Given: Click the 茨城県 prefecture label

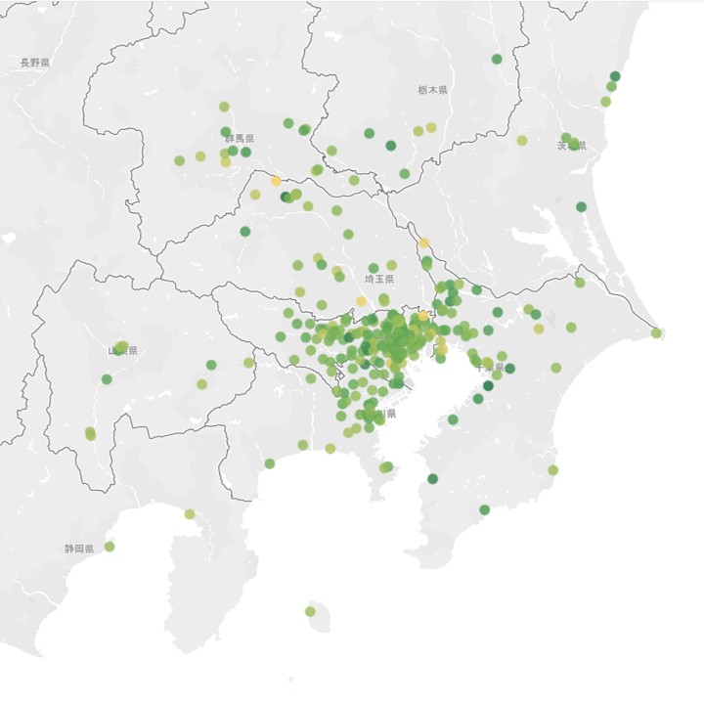Looking at the screenshot, I should pos(571,146).
